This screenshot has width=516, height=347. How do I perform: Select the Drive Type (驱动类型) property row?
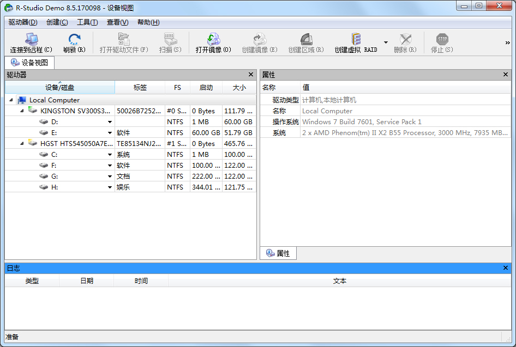[x=385, y=100]
